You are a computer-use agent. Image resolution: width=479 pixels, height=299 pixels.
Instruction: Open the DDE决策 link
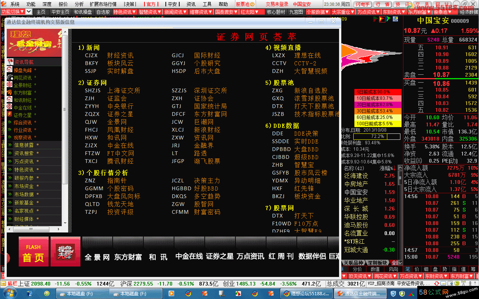306,133
